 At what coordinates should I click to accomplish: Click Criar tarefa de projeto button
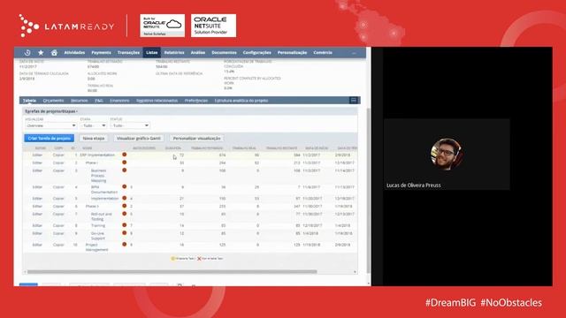pyautogui.click(x=50, y=138)
